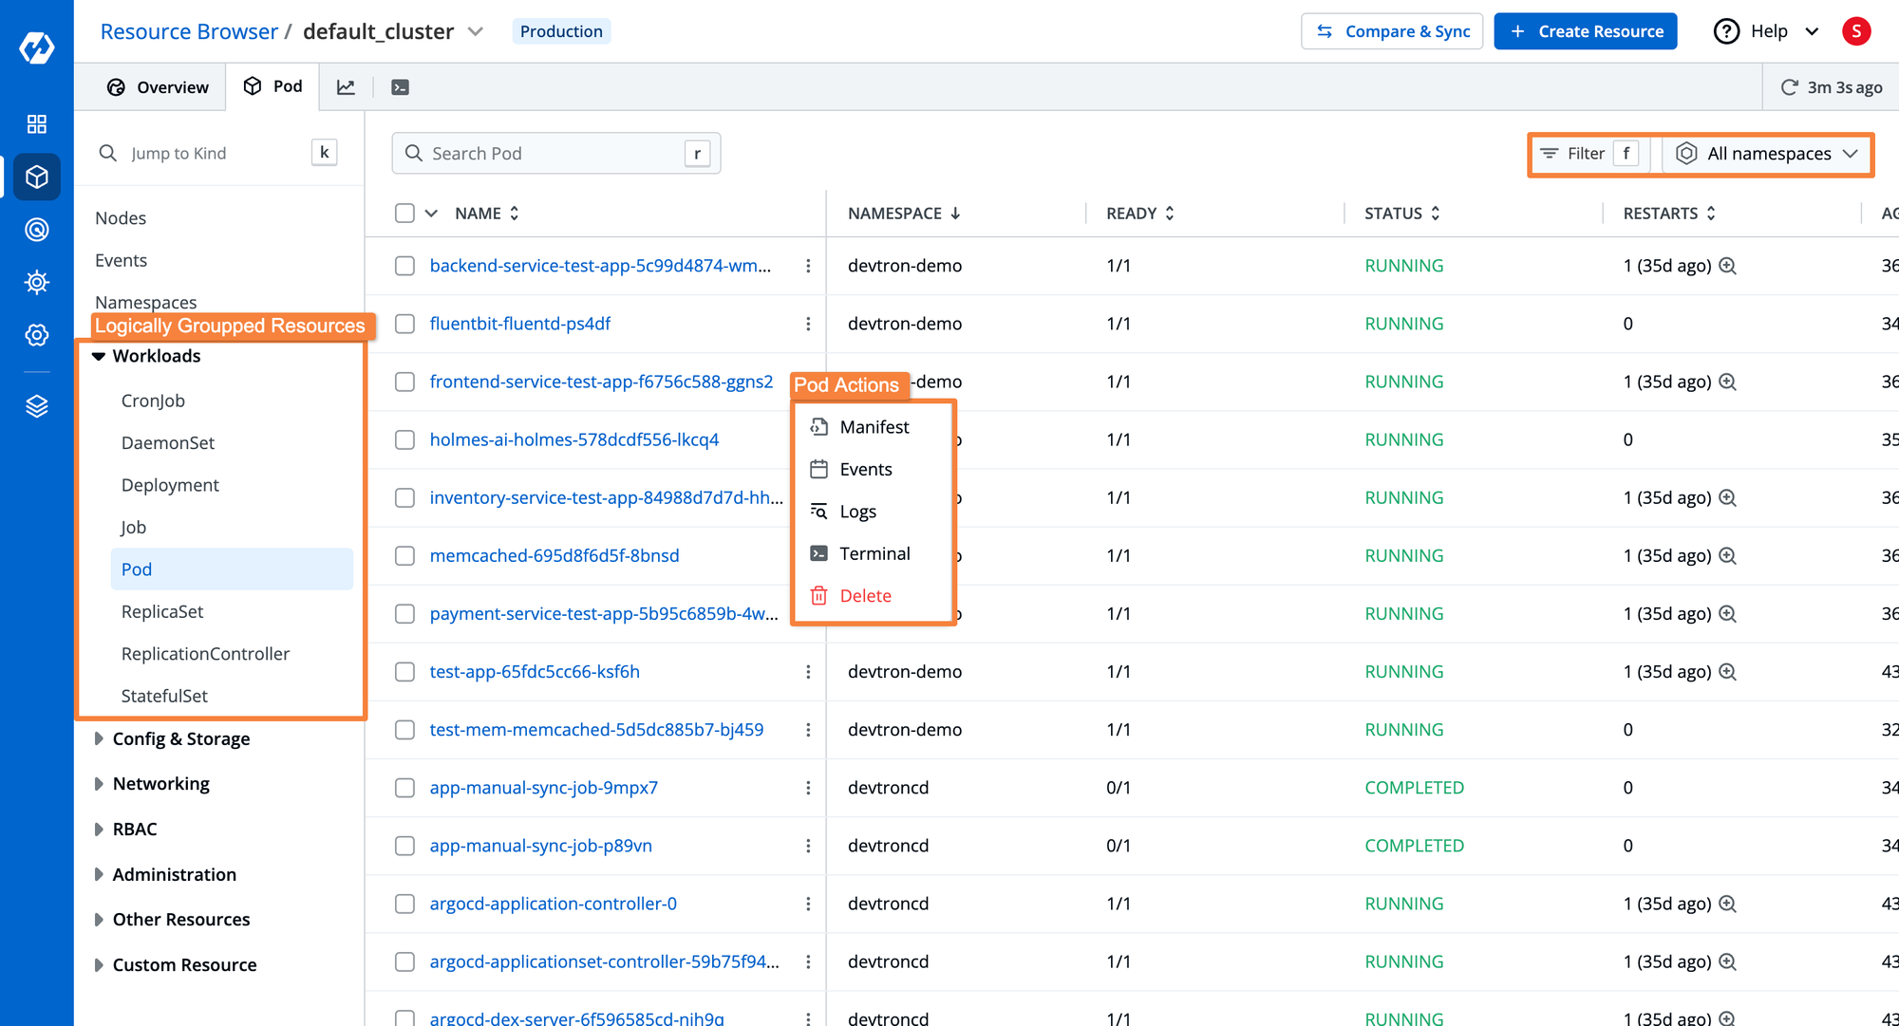Select the checkbox for memcached-695d8f6d5f-8bnsd pod

pos(404,554)
